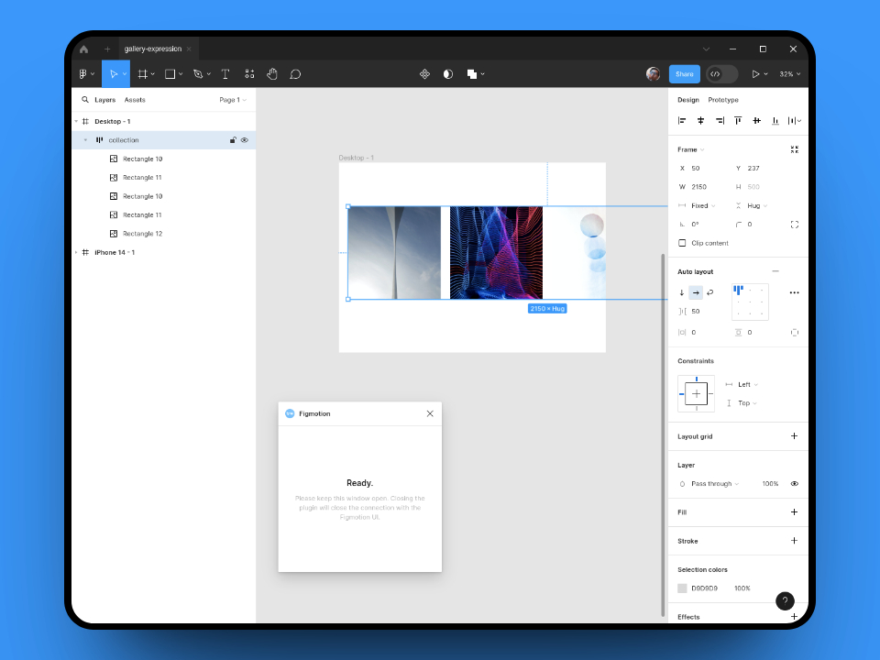Click the Create component icon
Image resolution: width=880 pixels, height=660 pixels.
click(424, 74)
